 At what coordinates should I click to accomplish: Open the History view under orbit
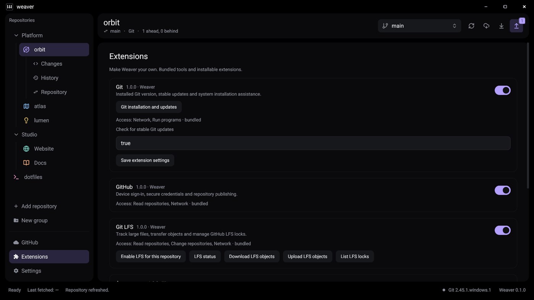tap(59, 78)
